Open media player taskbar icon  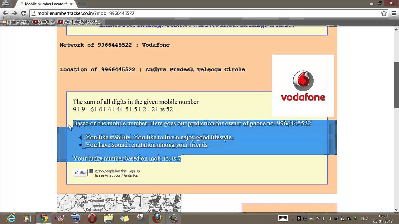27,218
